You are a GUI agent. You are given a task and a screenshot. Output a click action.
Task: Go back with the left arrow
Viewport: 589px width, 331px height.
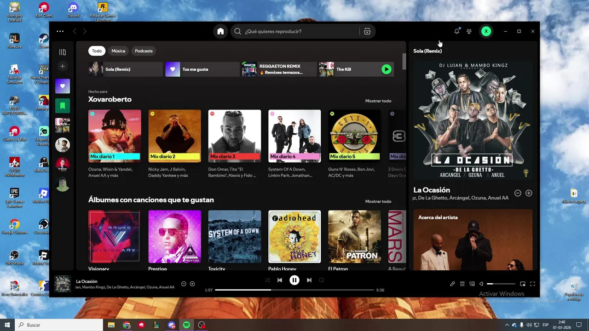click(x=75, y=31)
